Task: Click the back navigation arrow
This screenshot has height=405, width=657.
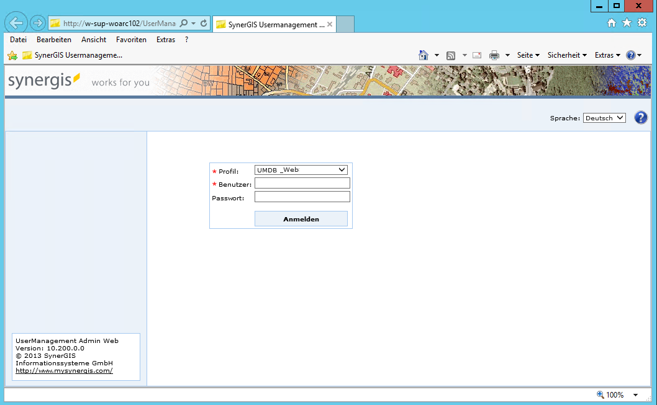Action: (x=16, y=22)
